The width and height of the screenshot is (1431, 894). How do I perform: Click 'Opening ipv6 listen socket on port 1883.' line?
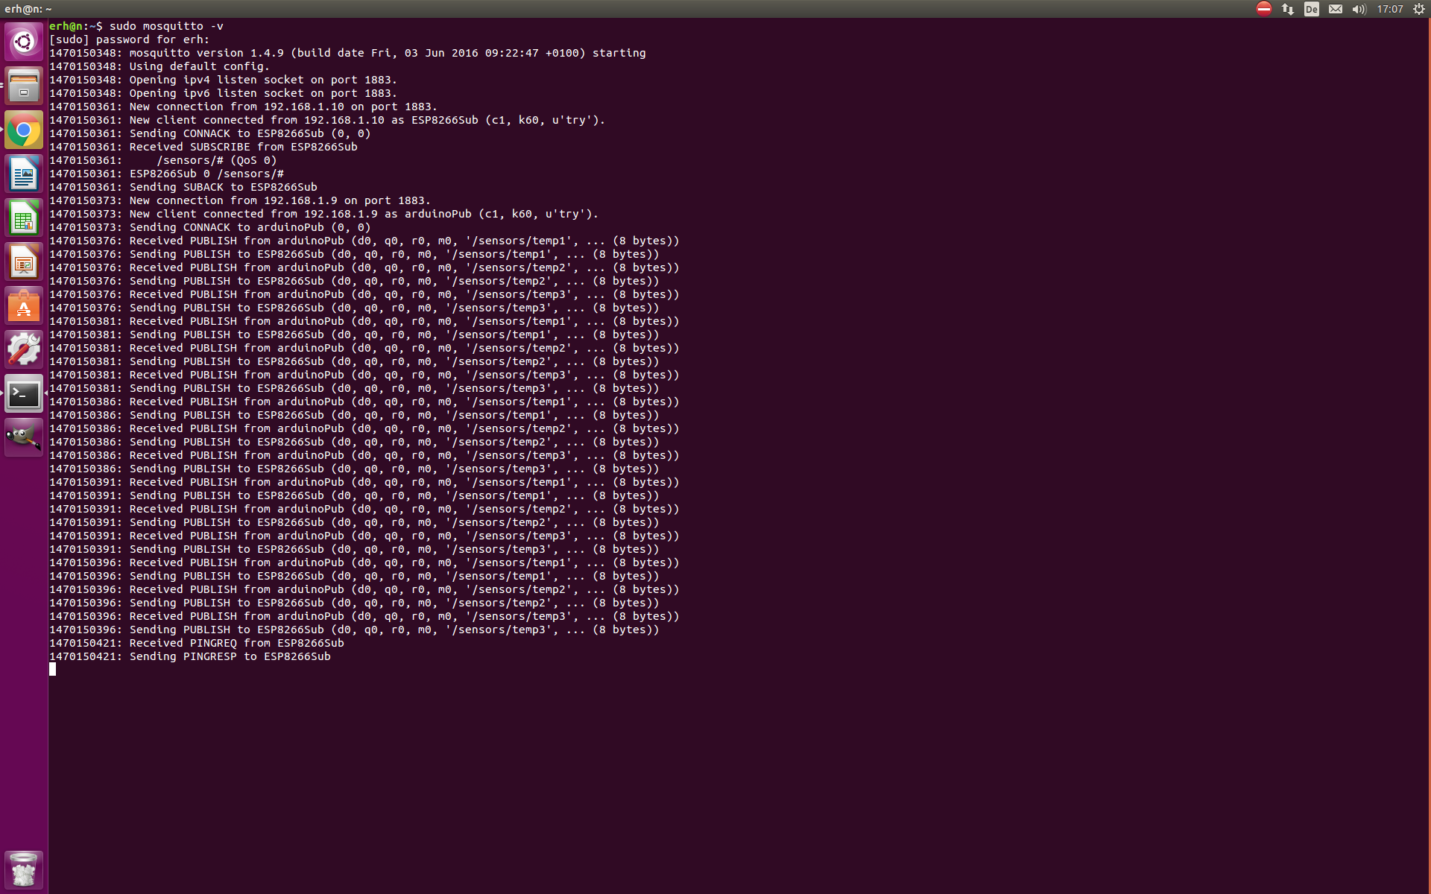click(223, 93)
